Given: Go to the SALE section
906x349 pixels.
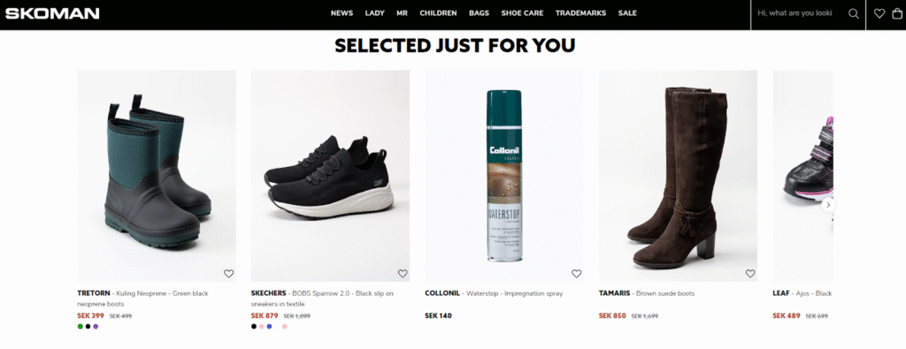Looking at the screenshot, I should 627,13.
